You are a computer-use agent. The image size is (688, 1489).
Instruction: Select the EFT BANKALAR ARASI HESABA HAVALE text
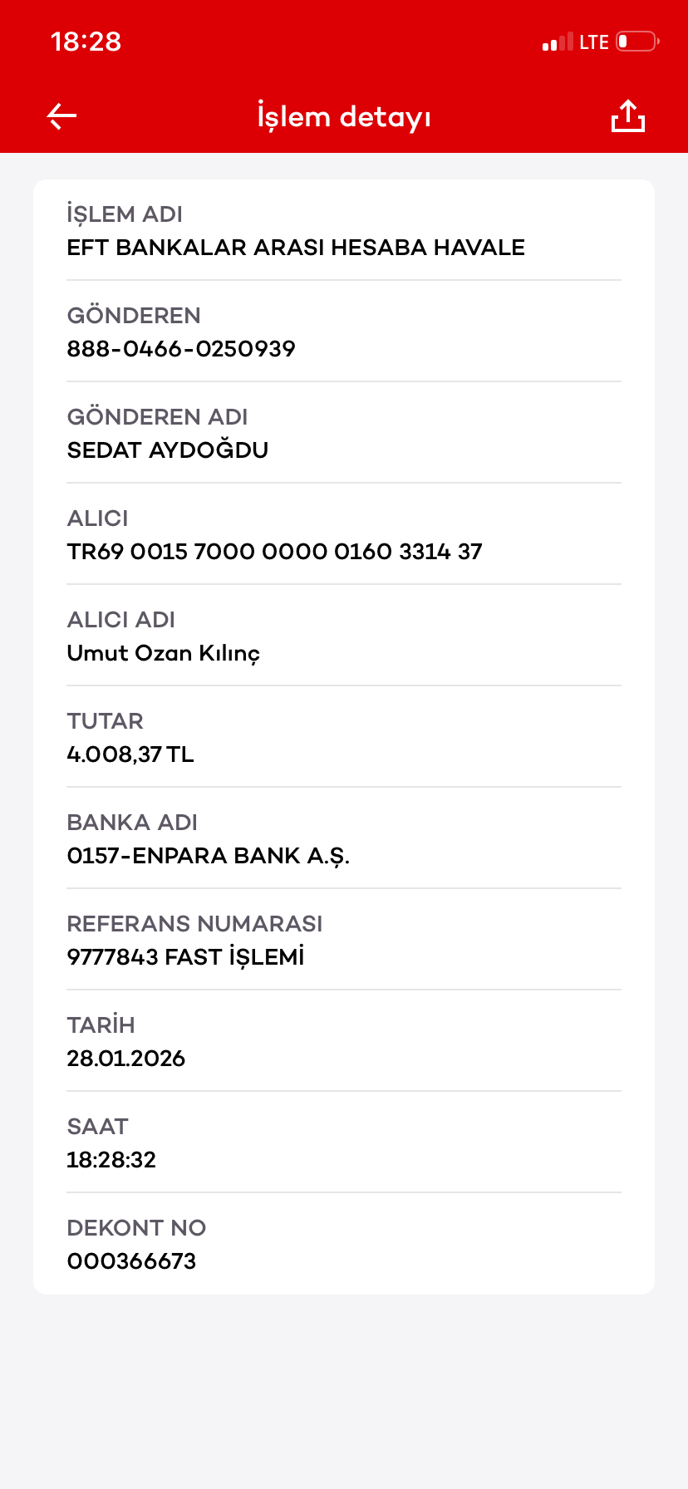click(x=296, y=248)
